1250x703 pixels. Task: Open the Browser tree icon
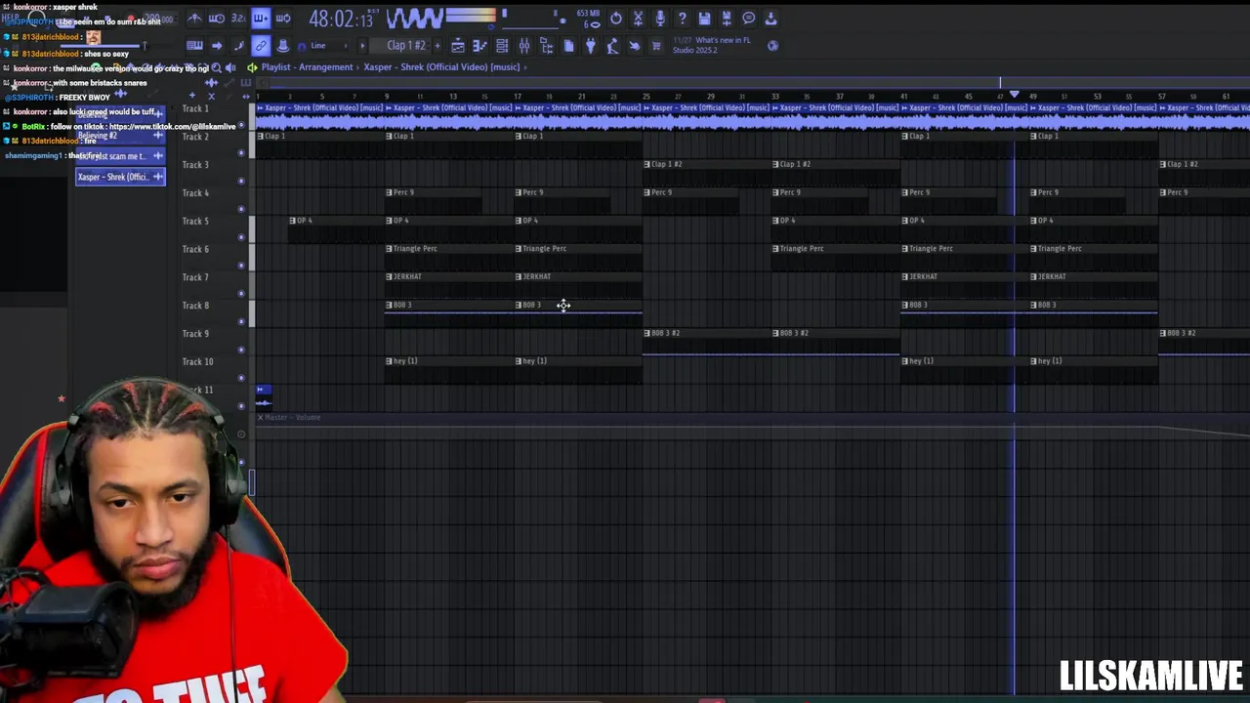point(547,46)
